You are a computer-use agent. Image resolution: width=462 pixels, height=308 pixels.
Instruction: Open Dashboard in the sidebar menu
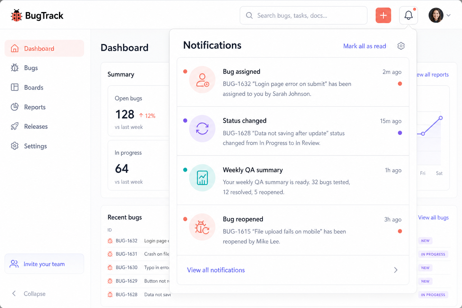(x=44, y=48)
